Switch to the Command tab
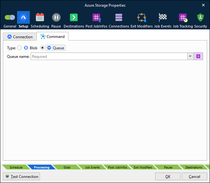Screen dimensions: 210x183 pyautogui.click(x=52, y=36)
